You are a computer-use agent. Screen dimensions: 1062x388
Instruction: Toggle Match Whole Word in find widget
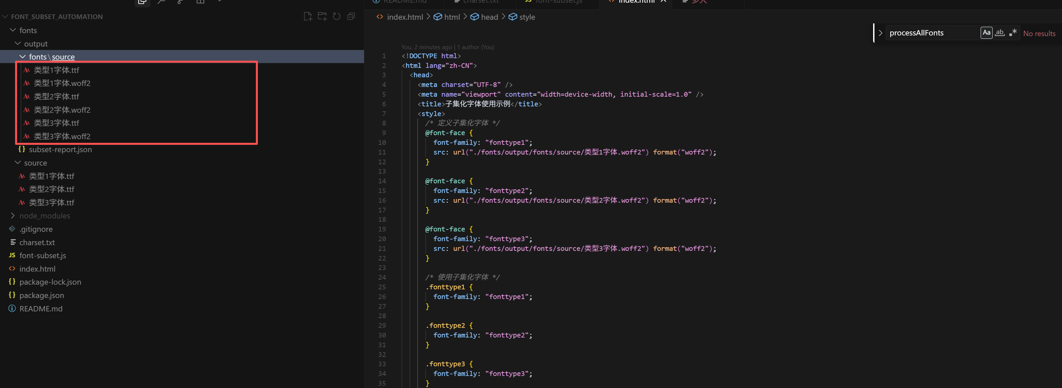click(x=999, y=32)
